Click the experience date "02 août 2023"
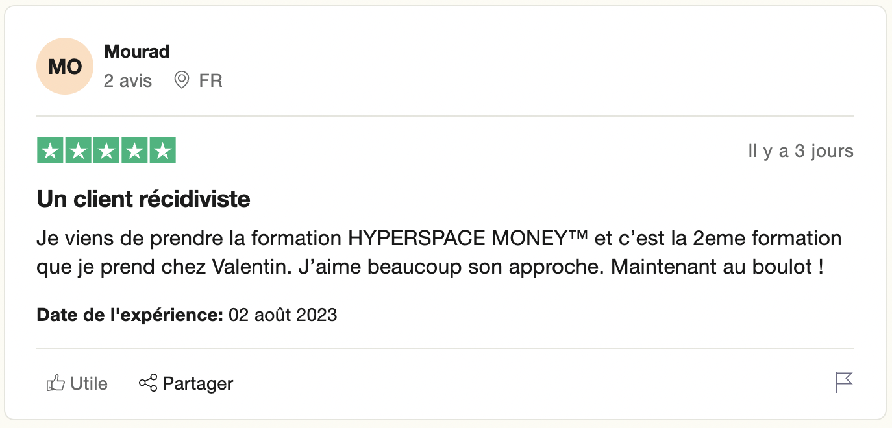 (x=283, y=315)
